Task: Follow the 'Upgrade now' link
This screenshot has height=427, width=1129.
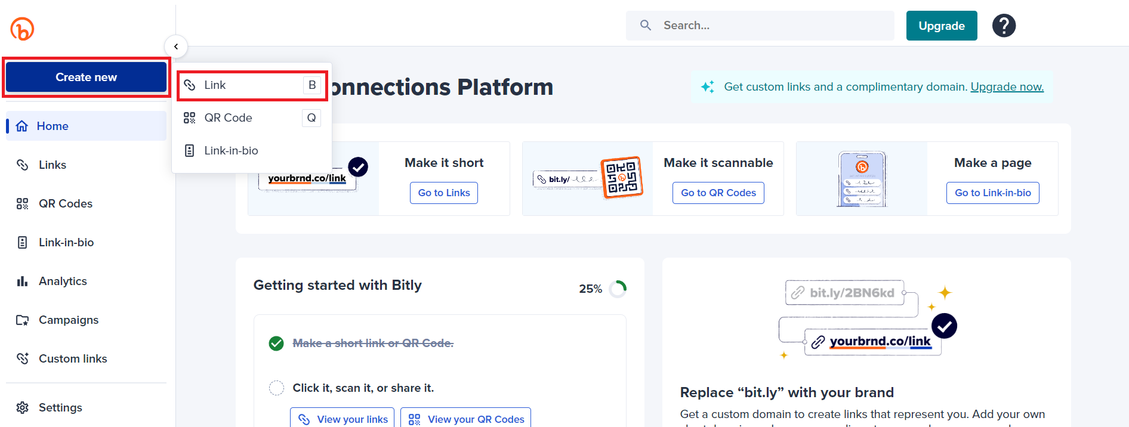Action: pos(1007,87)
